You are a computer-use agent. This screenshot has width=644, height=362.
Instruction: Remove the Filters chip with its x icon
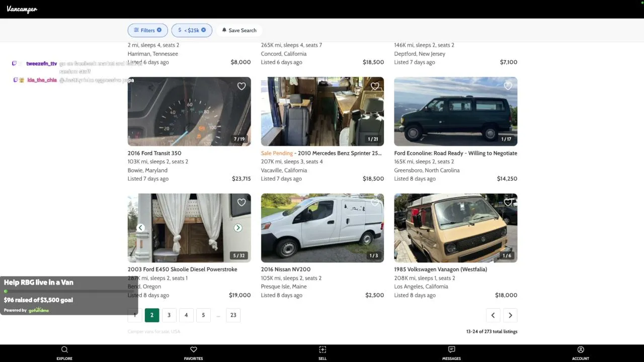click(x=159, y=30)
